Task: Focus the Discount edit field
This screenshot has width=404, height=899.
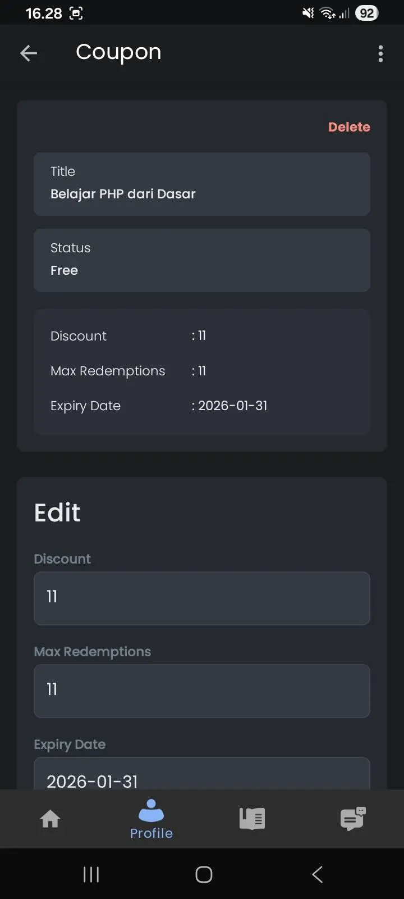Action: coord(202,598)
